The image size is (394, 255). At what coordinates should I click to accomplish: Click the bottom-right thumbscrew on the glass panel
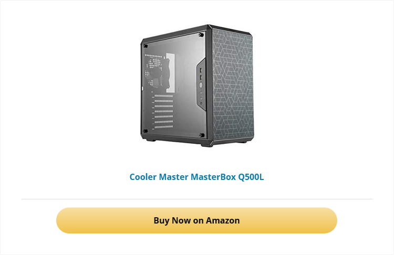click(202, 135)
